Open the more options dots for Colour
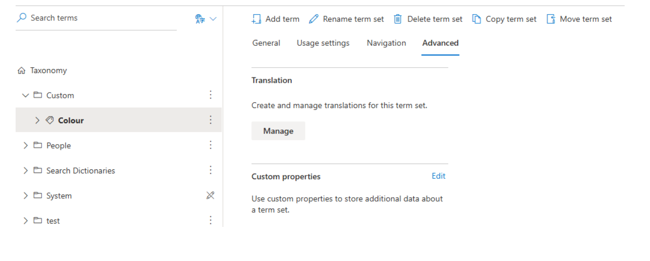 pyautogui.click(x=211, y=120)
